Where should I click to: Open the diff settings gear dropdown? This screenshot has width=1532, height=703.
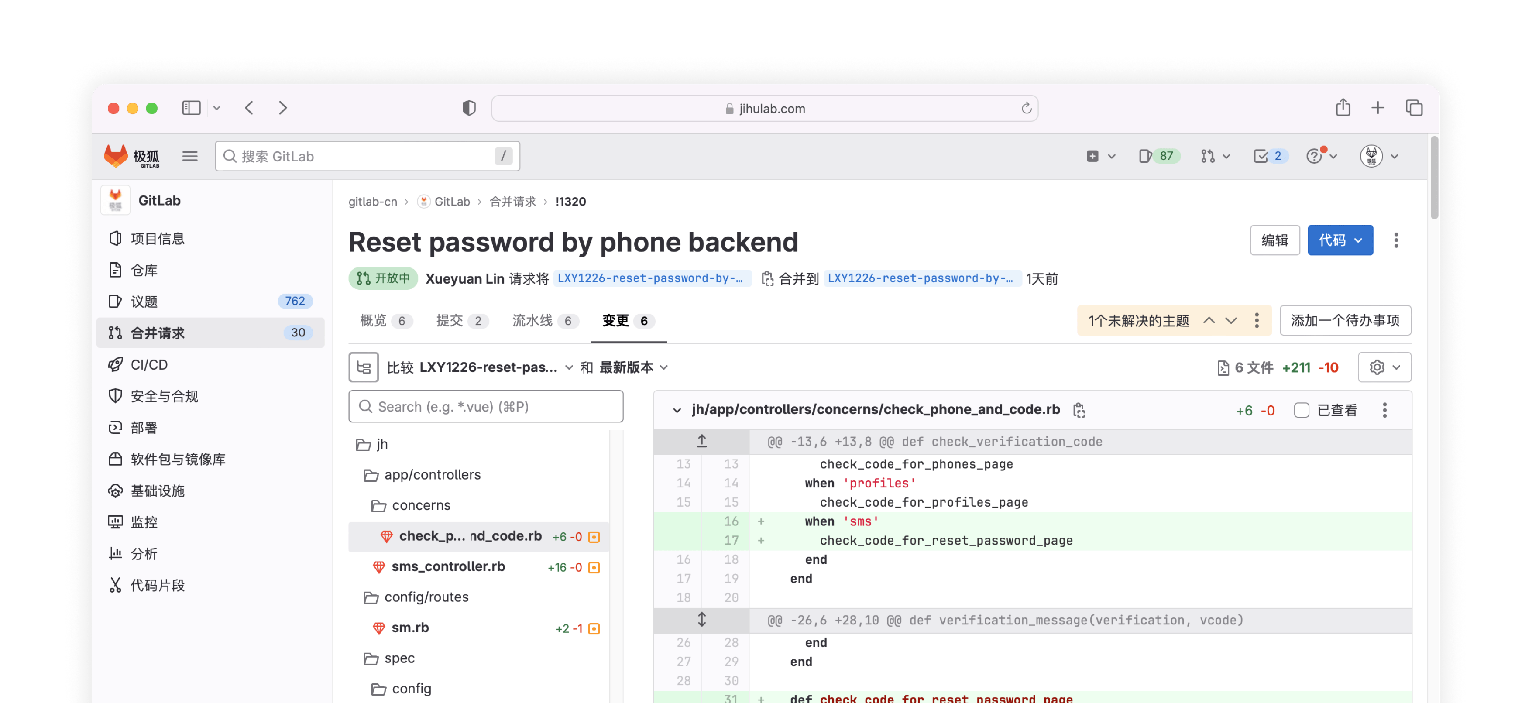point(1384,367)
